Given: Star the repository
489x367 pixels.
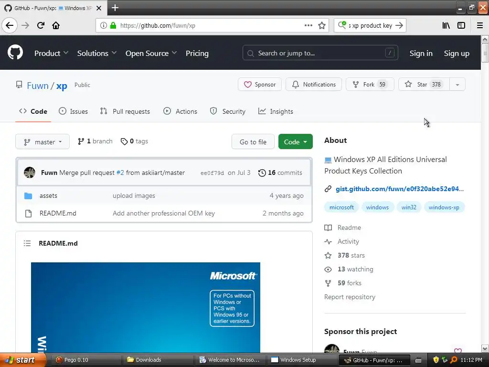Looking at the screenshot, I should 424,85.
